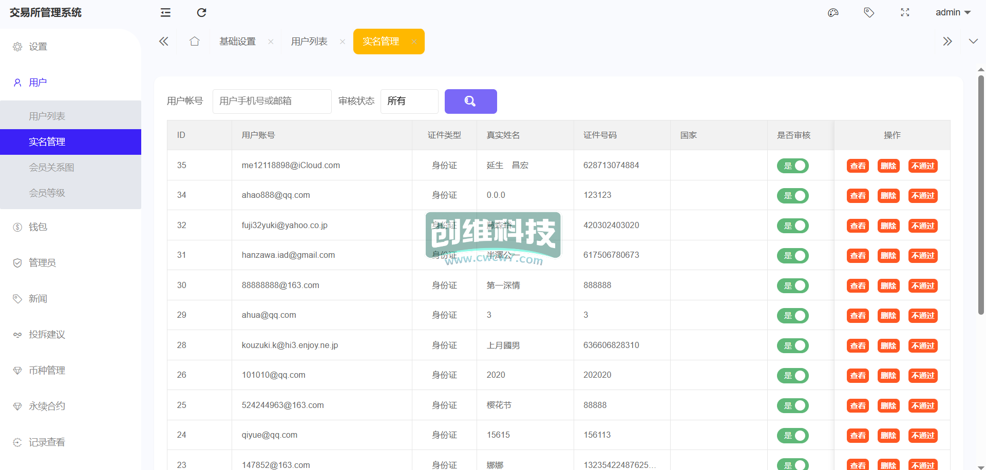This screenshot has height=470, width=986.
Task: Enter fullscreen with the expand icon
Action: point(905,13)
